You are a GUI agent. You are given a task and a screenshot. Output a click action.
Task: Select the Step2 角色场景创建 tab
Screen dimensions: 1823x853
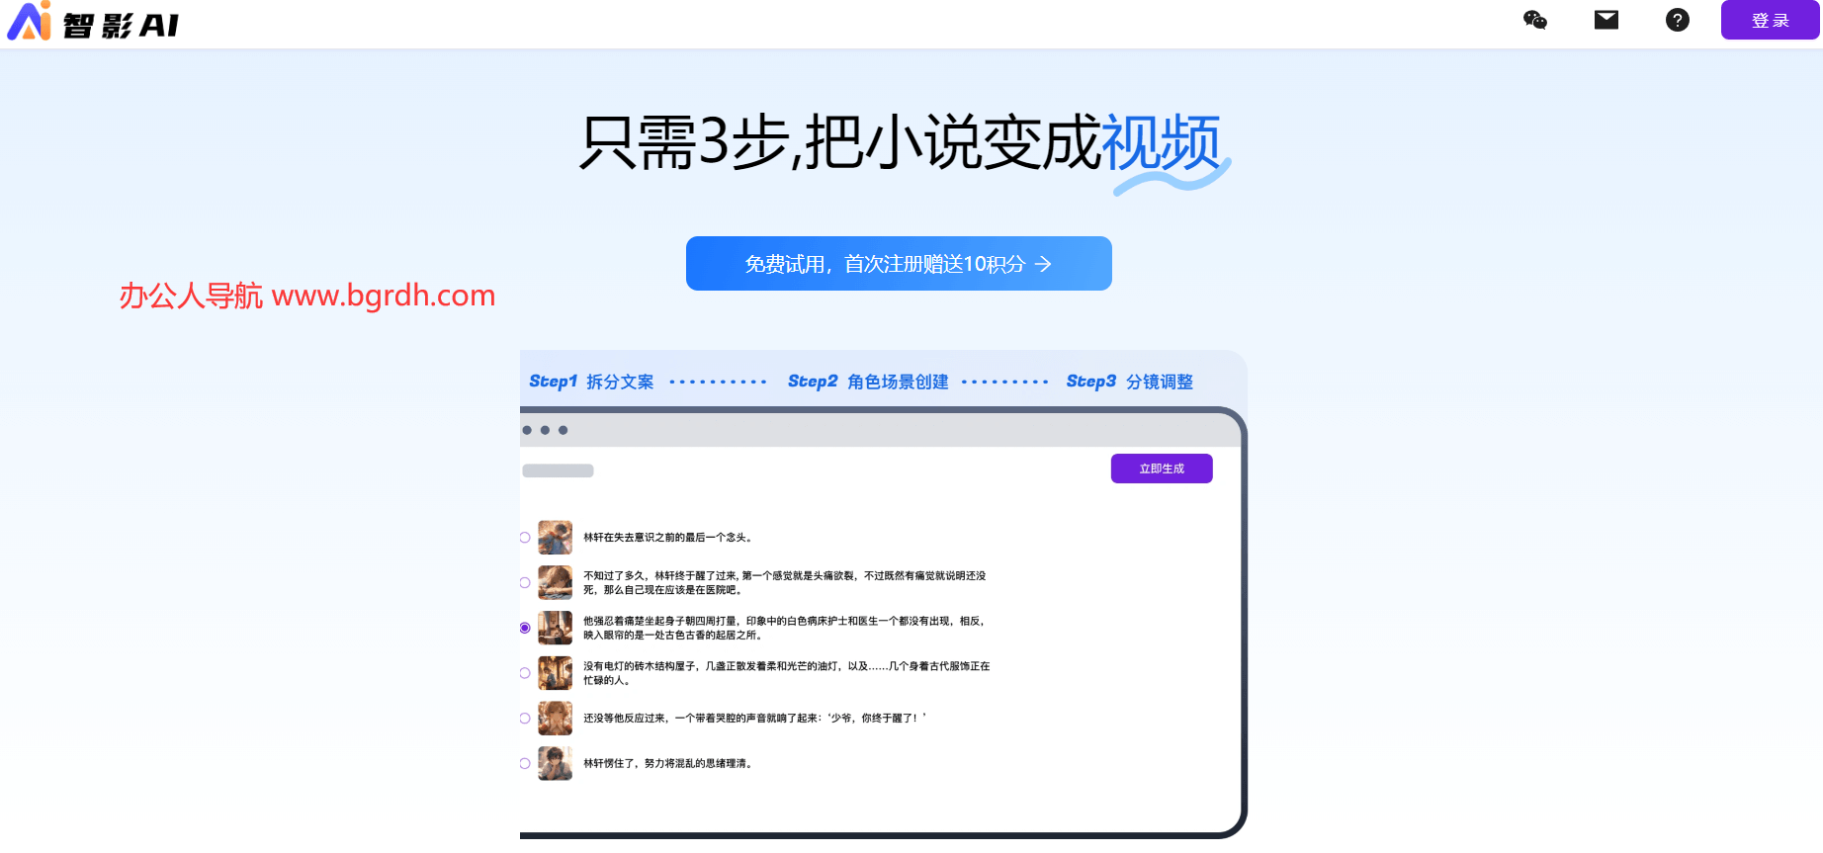(x=868, y=382)
